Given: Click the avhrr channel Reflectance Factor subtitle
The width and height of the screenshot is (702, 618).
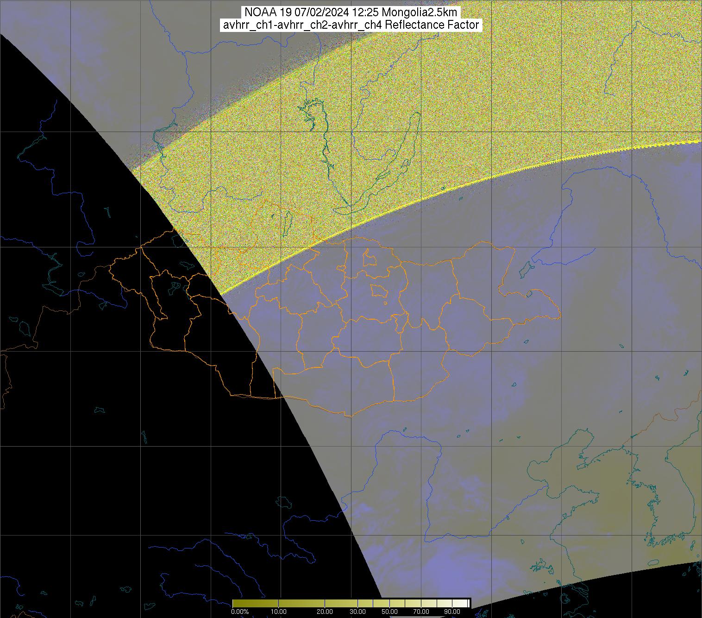Looking at the screenshot, I should pyautogui.click(x=351, y=25).
